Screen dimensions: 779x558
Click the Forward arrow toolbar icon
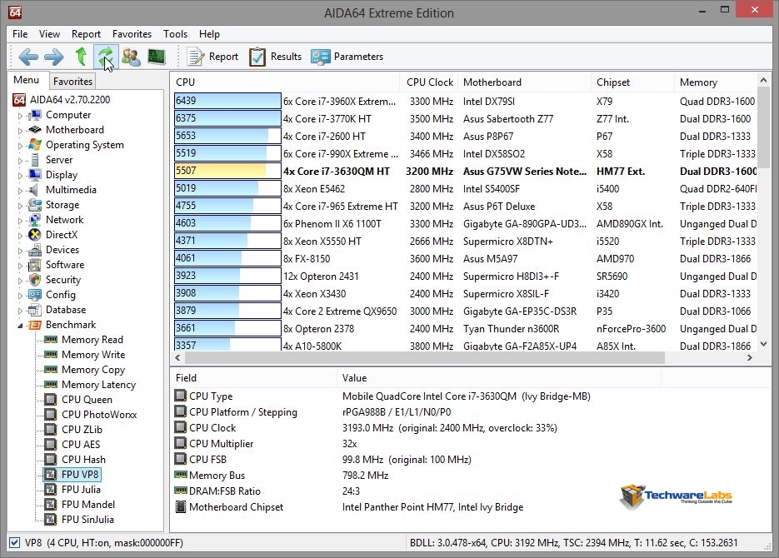tap(53, 57)
